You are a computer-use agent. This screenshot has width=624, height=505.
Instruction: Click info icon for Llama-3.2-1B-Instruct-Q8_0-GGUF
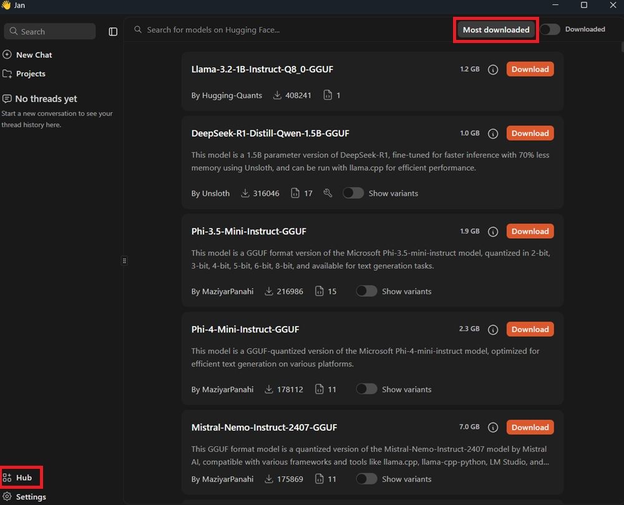coord(493,70)
